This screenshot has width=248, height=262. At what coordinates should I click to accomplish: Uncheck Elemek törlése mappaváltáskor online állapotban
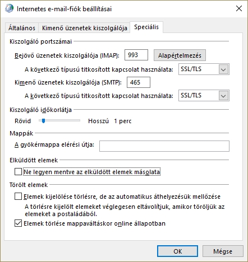point(18,223)
